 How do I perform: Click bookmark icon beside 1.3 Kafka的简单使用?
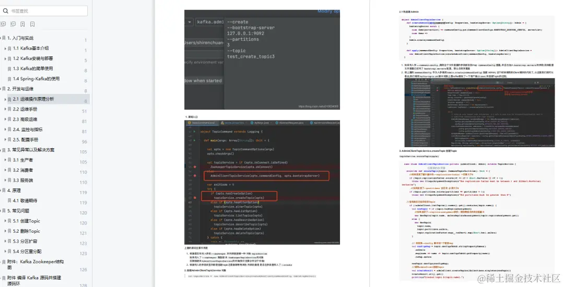(x=10, y=68)
